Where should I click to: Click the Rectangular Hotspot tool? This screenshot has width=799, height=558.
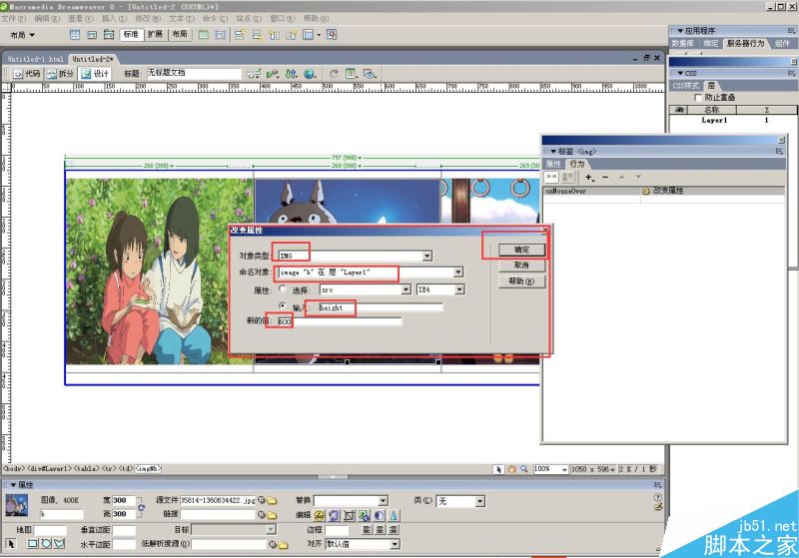tap(33, 544)
